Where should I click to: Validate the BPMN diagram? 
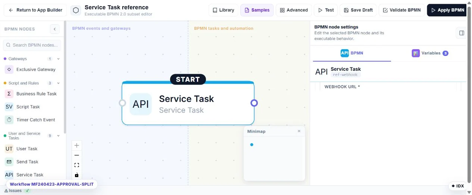[401, 10]
